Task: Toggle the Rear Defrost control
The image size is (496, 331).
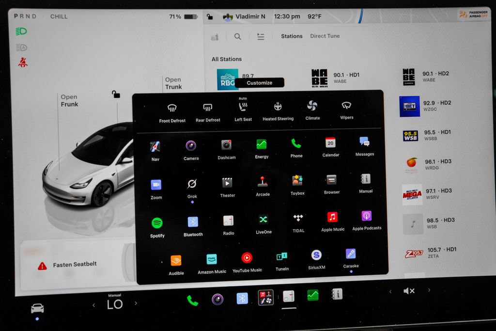Action: coord(207,112)
